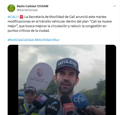
Task: Click the right black letterbox bar of the video
Action: click(111, 80)
